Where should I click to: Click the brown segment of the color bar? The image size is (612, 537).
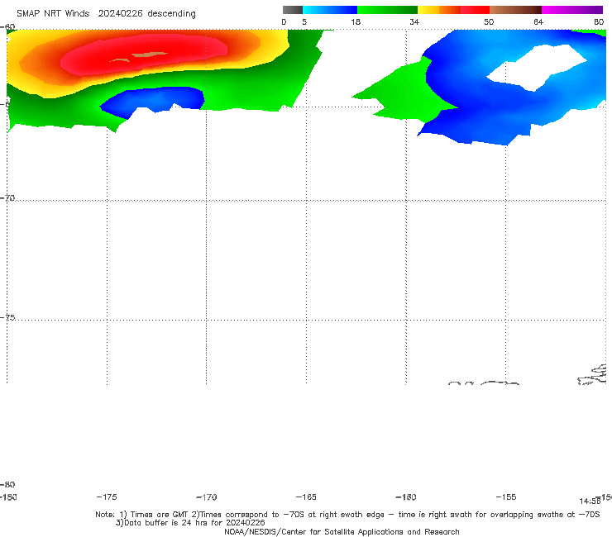[515, 10]
